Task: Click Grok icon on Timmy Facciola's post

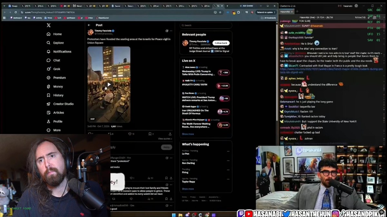Action: tap(167, 31)
